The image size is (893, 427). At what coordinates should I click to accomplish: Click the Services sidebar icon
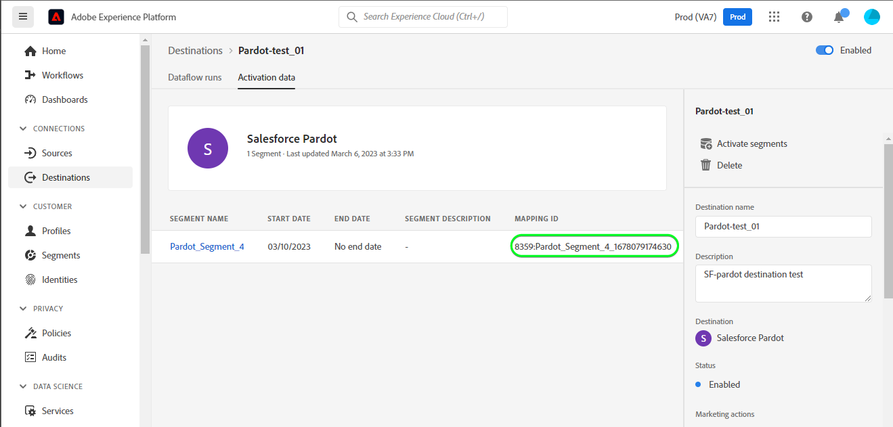(30, 411)
